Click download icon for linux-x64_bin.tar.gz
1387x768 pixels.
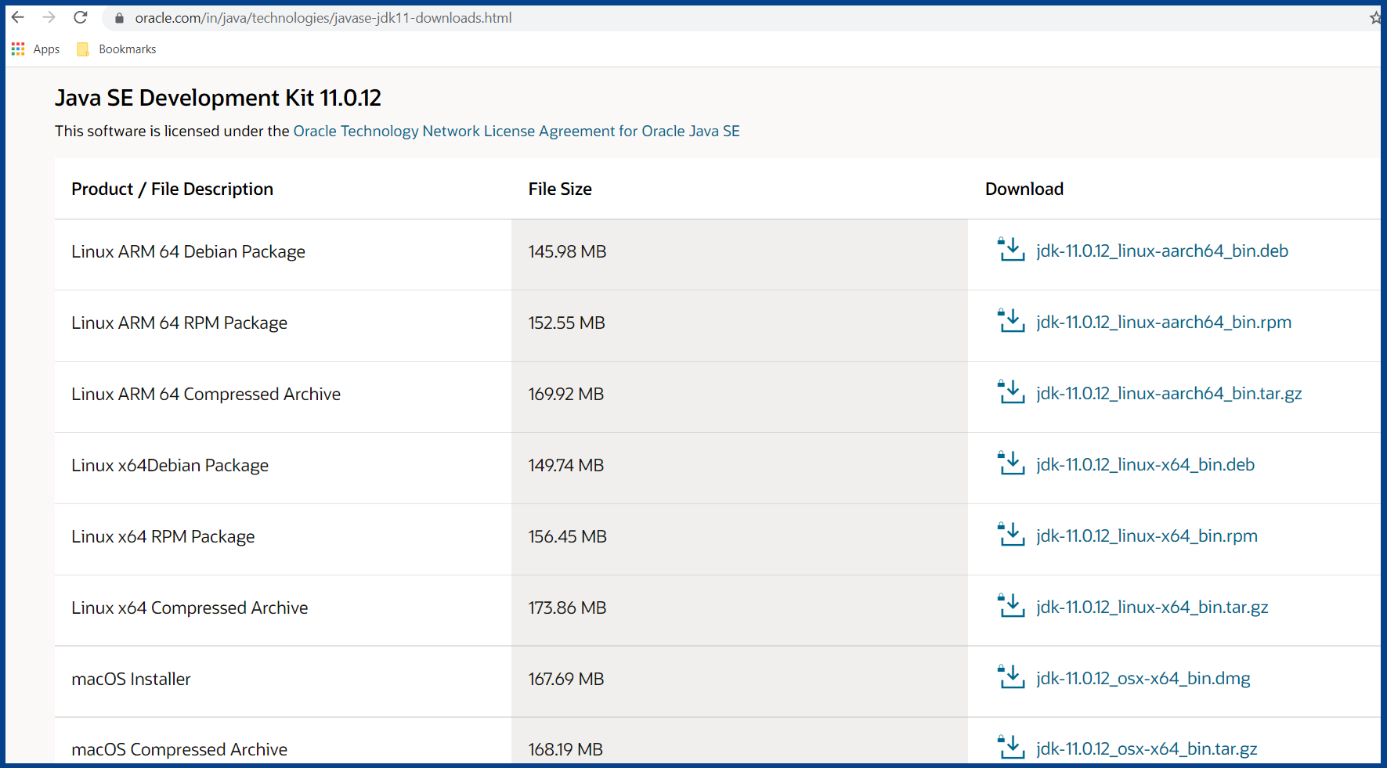click(x=1011, y=606)
